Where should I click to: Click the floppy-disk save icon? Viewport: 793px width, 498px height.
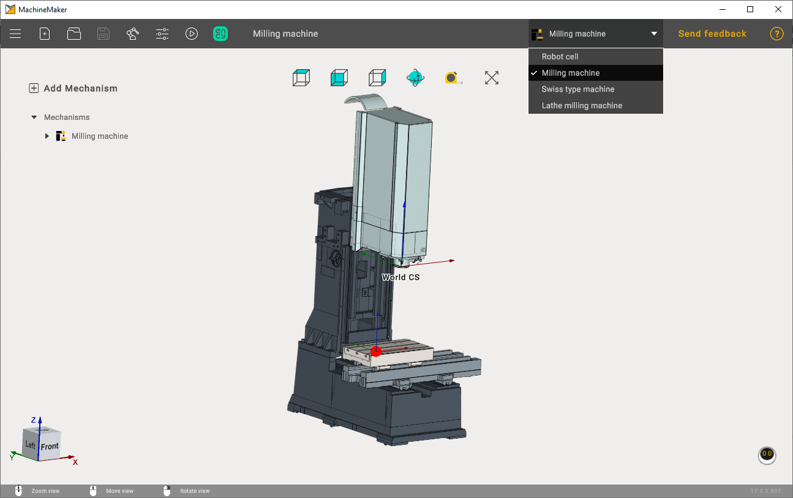point(103,34)
